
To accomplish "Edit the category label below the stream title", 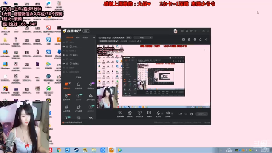I will click(x=109, y=41).
